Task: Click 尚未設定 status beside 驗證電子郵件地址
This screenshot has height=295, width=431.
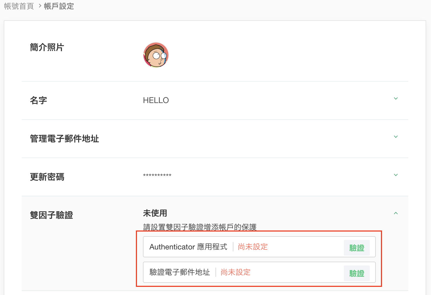Action: click(236, 272)
